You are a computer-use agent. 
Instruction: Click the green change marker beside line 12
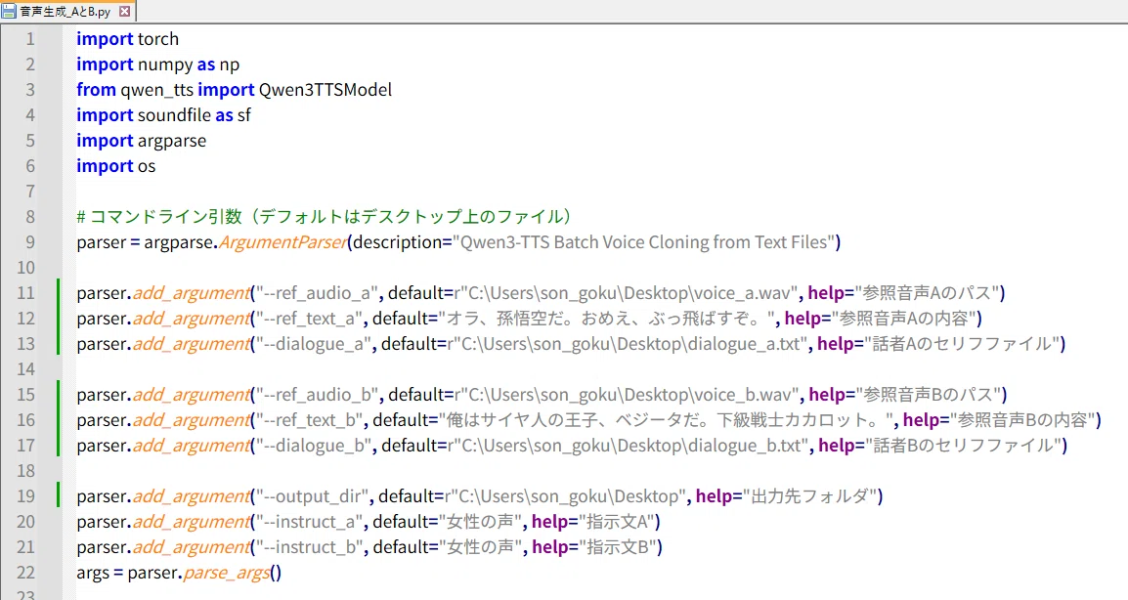59,319
